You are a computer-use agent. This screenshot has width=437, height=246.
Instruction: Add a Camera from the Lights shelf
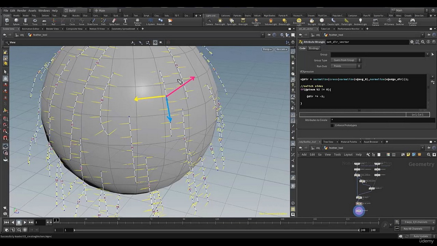(x=209, y=22)
